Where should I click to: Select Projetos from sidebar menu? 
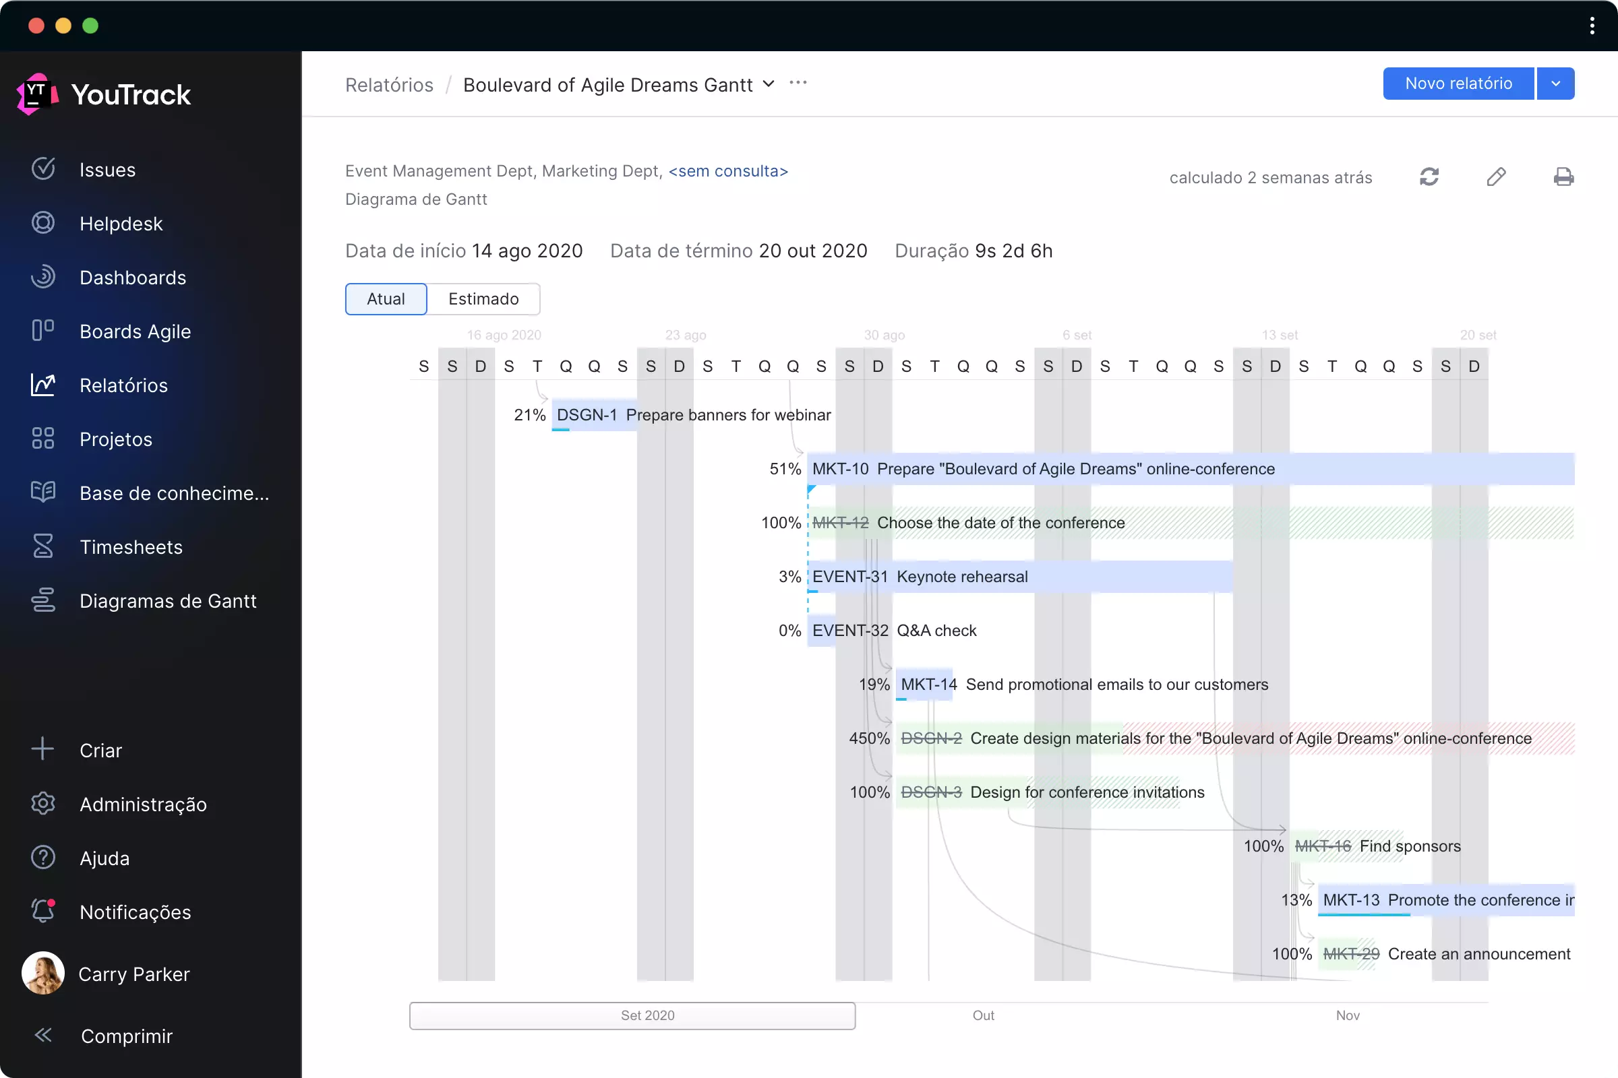[x=115, y=438]
